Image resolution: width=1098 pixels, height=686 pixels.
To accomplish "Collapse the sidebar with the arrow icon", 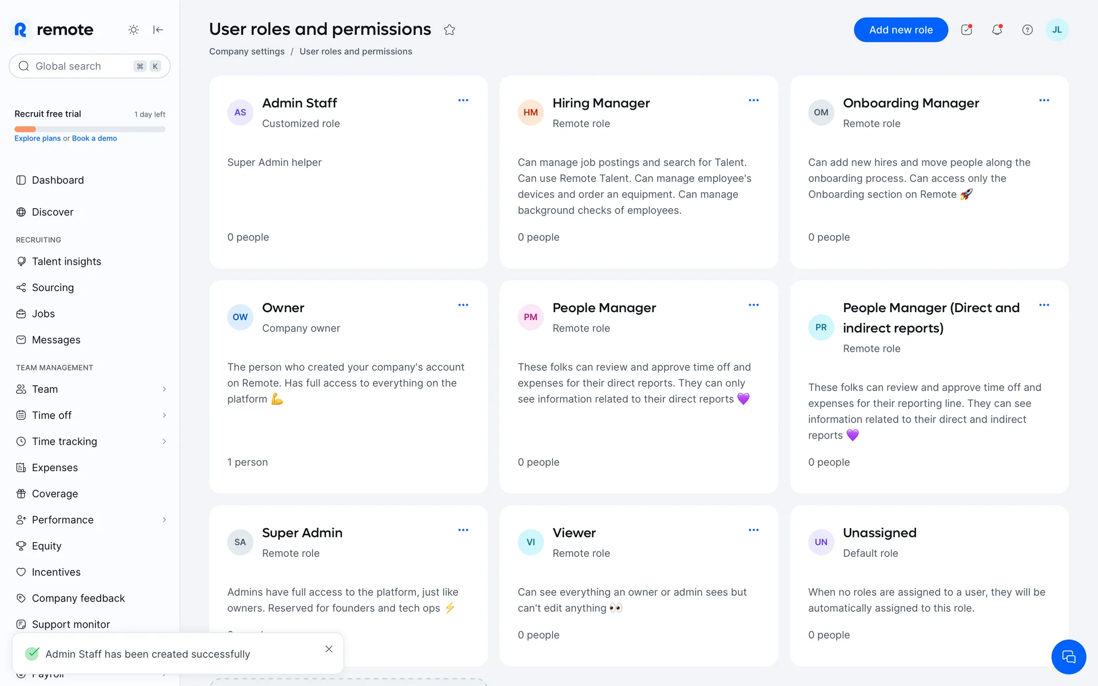I will [x=158, y=30].
